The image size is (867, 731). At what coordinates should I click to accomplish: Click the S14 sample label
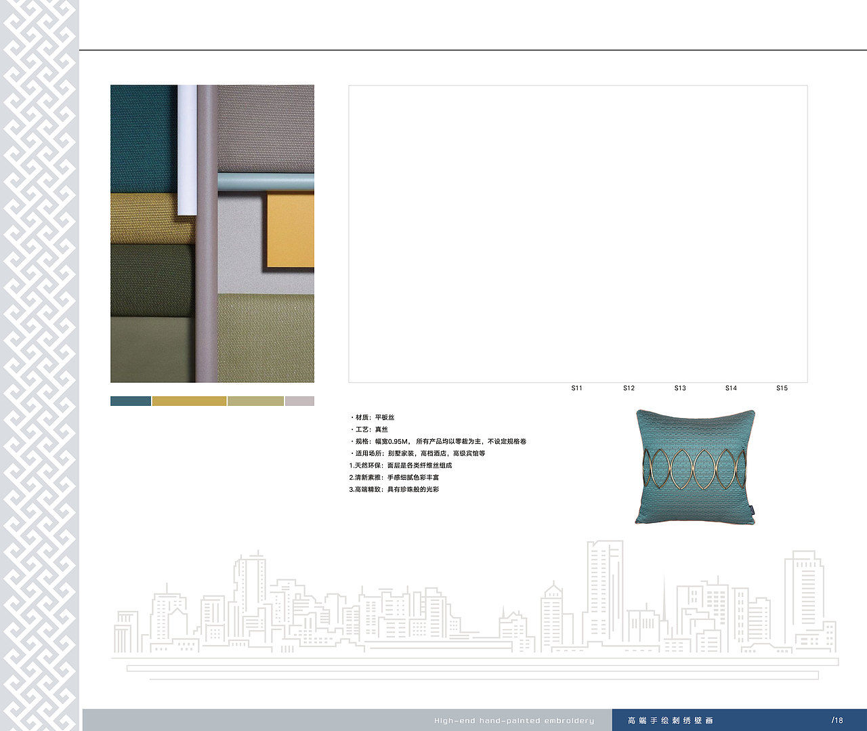tap(731, 388)
